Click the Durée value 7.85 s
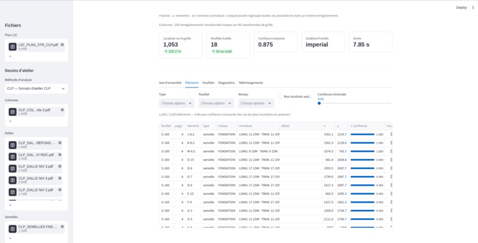478x243 pixels. point(361,45)
